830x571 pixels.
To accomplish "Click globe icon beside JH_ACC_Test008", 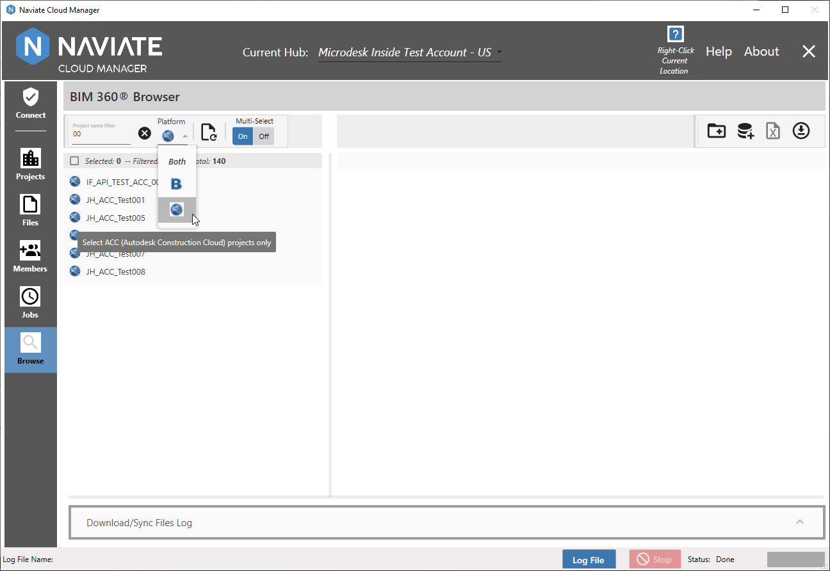I will point(75,271).
